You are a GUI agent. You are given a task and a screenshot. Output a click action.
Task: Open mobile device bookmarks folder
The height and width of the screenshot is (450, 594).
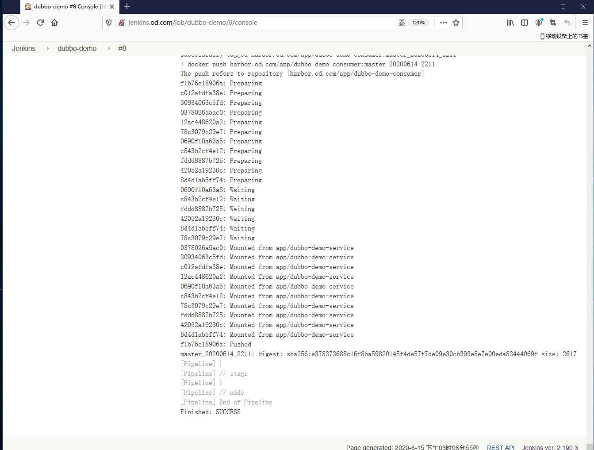coord(564,36)
